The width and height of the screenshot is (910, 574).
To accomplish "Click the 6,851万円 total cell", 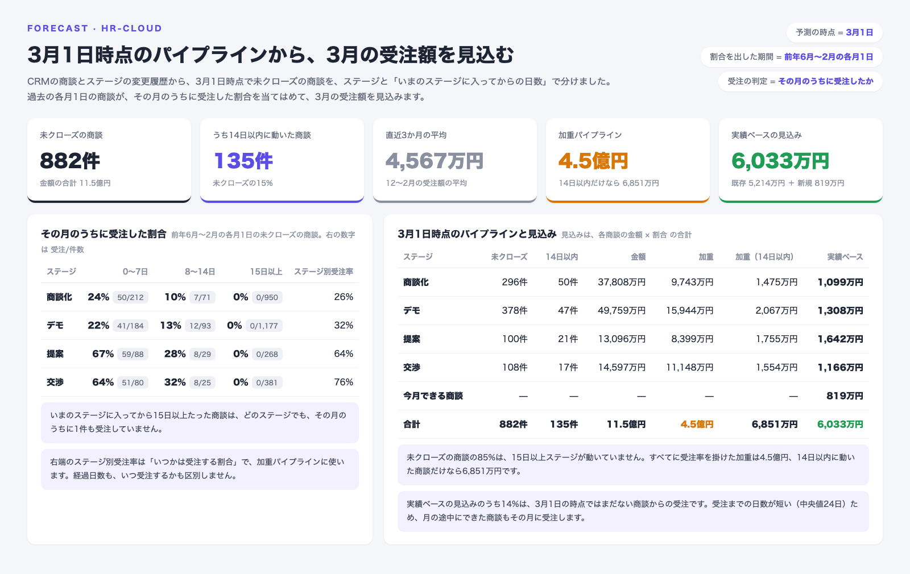I will [775, 425].
